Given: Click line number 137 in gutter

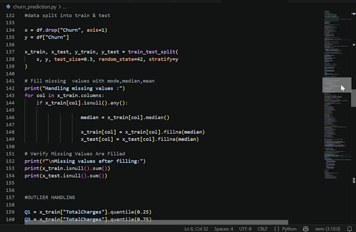Looking at the screenshot, I should click(x=10, y=52).
